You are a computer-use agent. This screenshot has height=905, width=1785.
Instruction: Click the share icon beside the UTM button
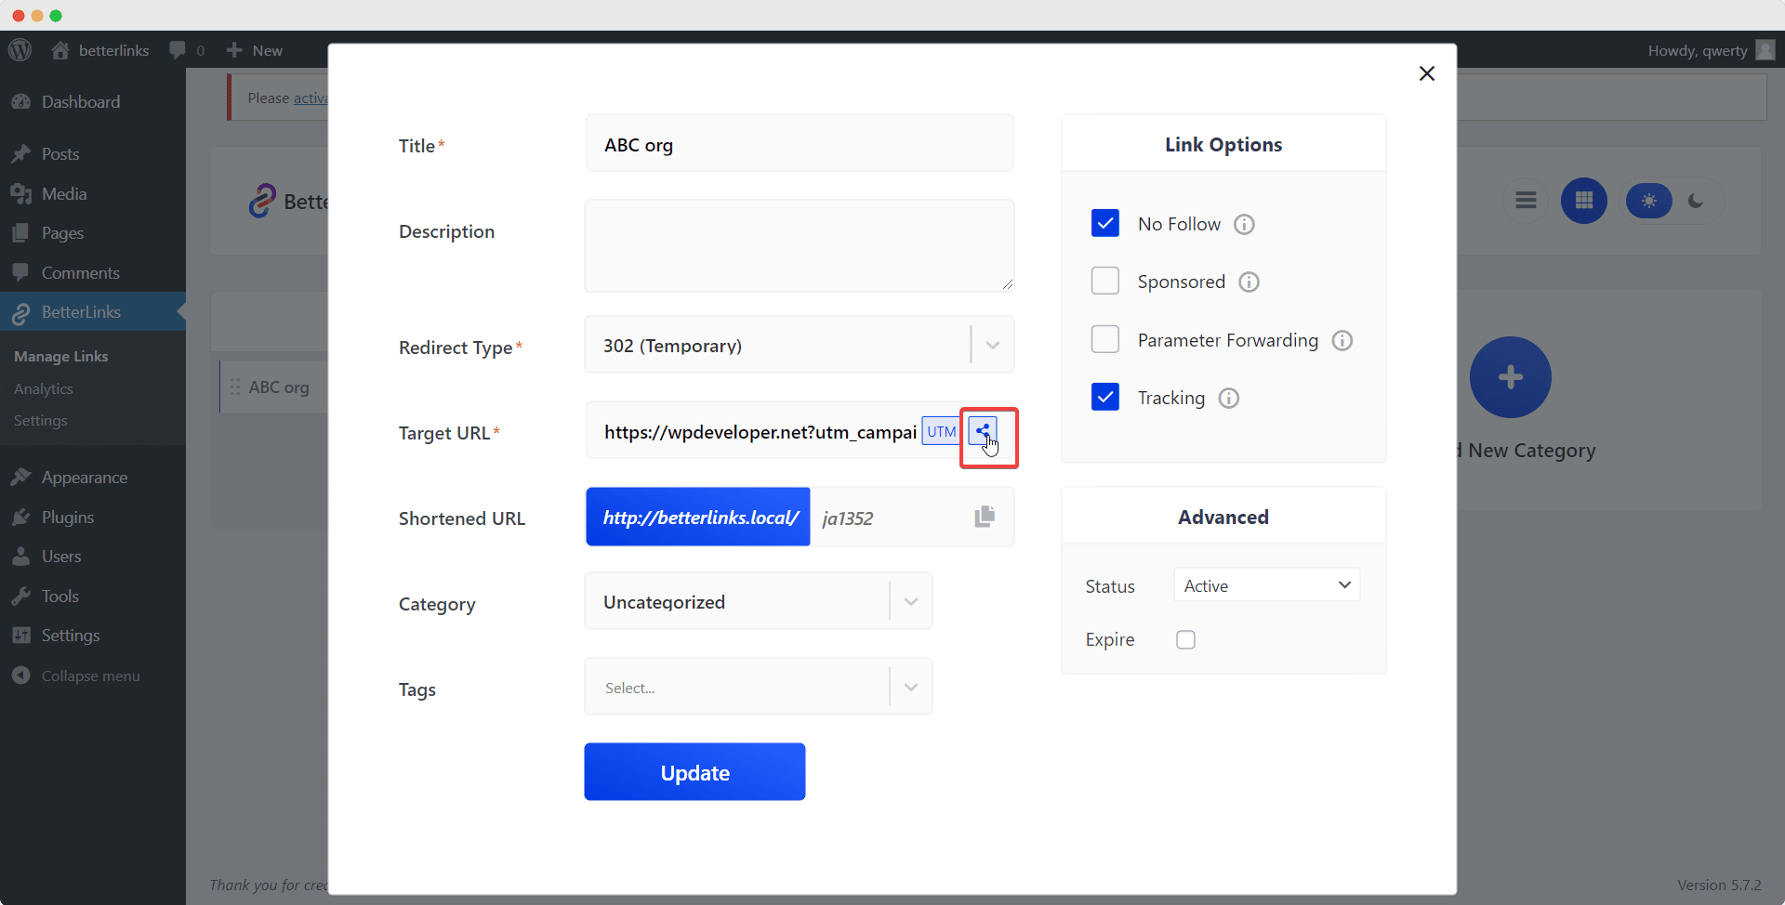tap(983, 430)
